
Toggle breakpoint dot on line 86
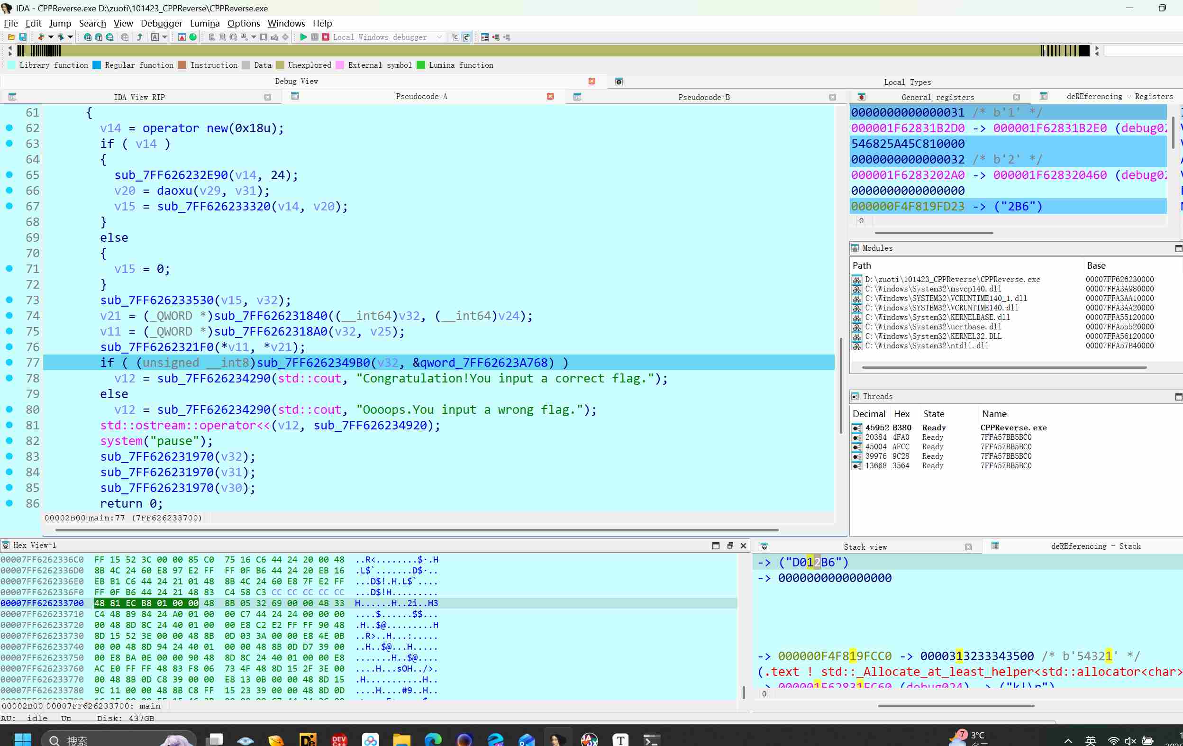point(9,503)
